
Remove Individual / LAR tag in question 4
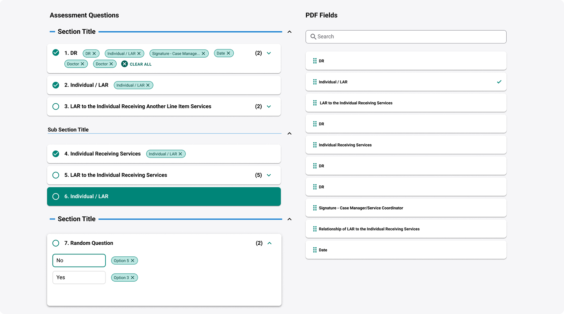tap(180, 154)
